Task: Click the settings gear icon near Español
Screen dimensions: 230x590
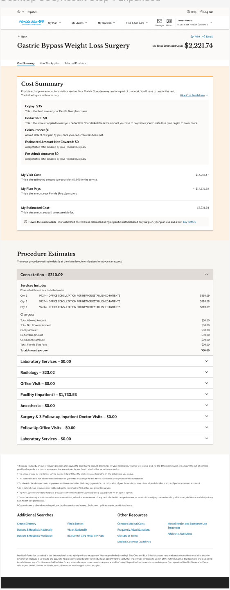Action: [x=19, y=12]
